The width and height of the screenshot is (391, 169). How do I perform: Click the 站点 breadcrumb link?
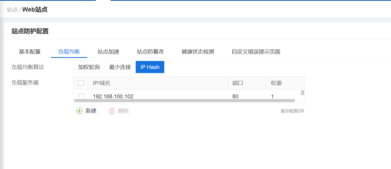click(x=12, y=10)
